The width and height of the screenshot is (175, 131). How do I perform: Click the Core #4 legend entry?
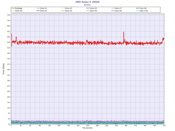click(67, 11)
